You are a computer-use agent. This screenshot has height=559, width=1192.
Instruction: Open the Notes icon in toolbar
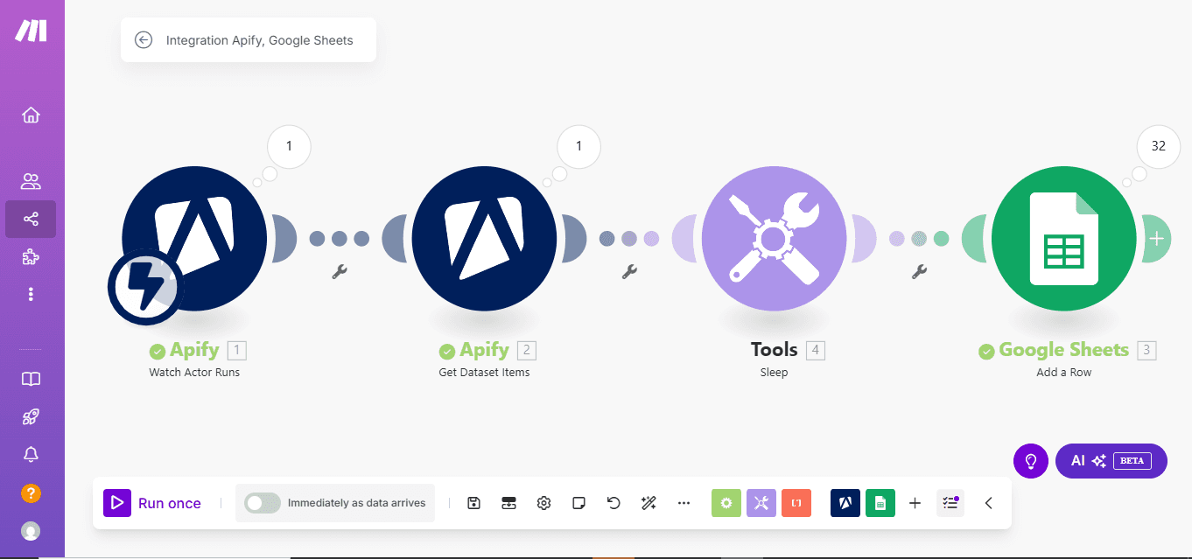point(578,503)
